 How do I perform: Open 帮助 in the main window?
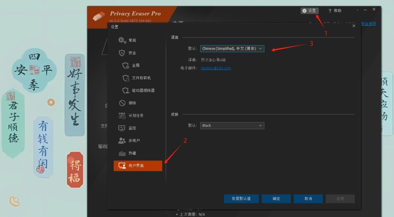335,11
